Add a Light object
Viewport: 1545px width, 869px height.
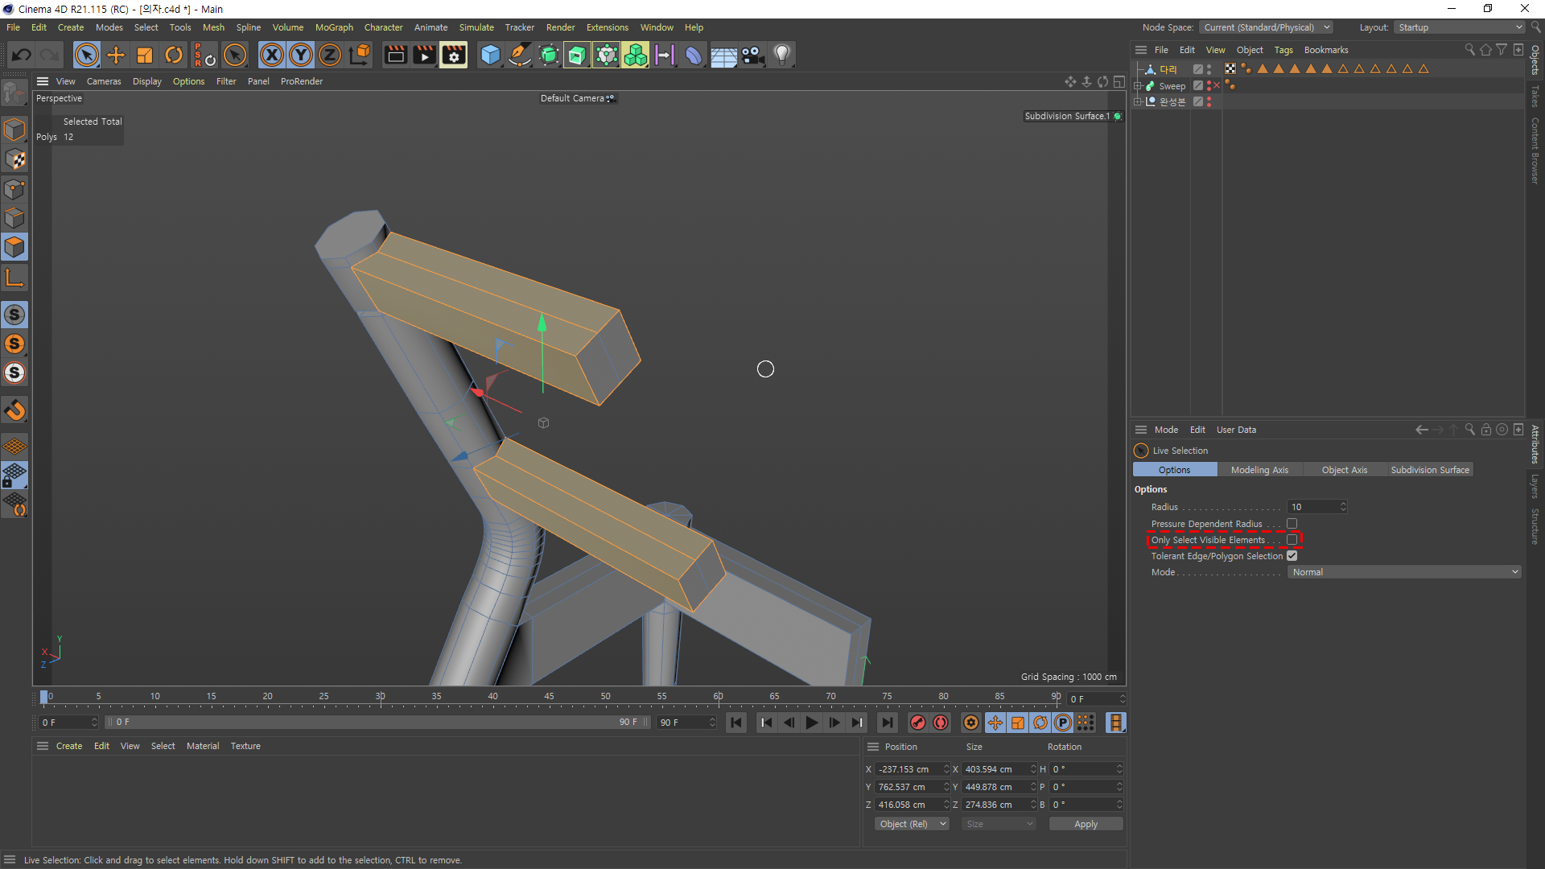coord(781,55)
